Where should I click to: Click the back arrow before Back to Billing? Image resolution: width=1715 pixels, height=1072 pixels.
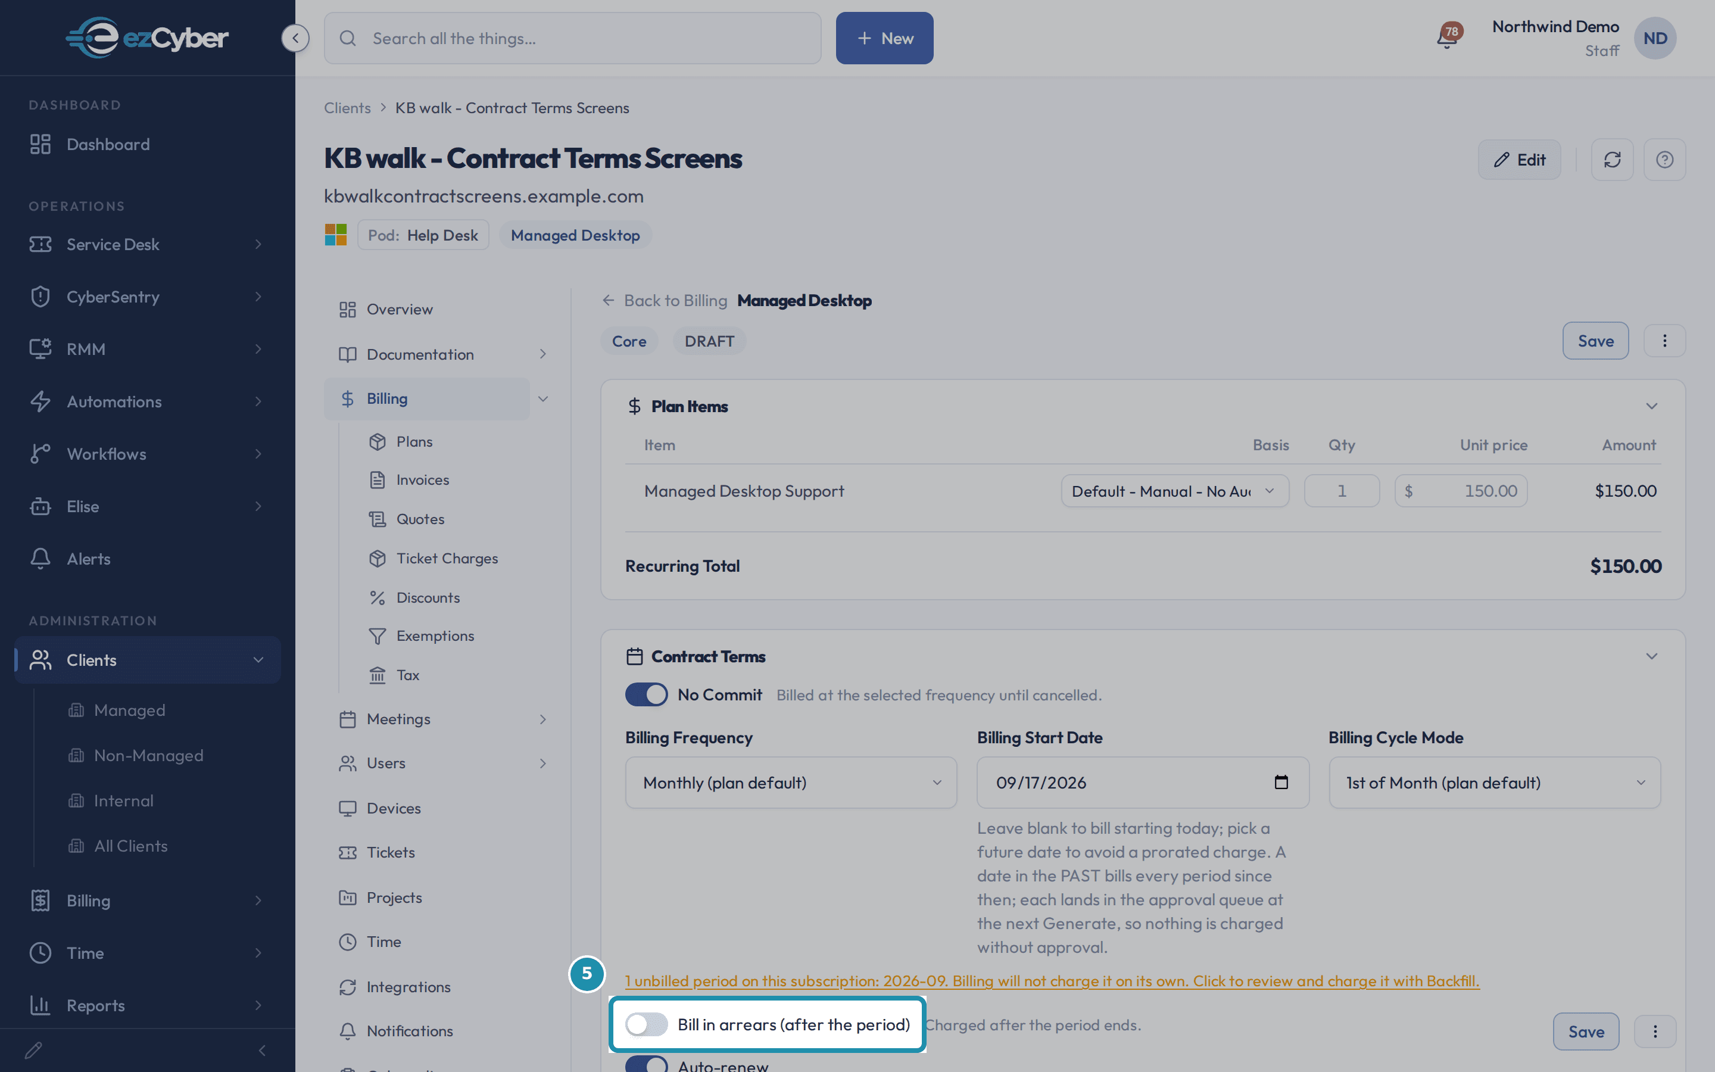[608, 301]
